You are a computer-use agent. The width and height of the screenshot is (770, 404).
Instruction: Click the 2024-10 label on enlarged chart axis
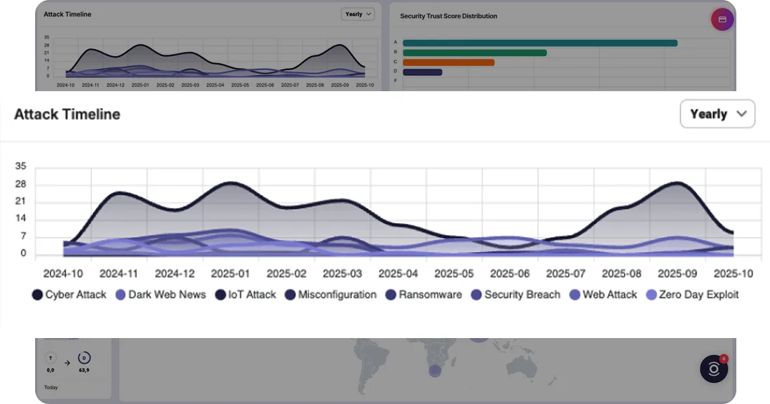pos(63,274)
